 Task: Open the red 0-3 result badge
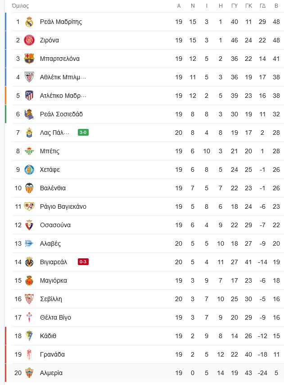coord(83,262)
